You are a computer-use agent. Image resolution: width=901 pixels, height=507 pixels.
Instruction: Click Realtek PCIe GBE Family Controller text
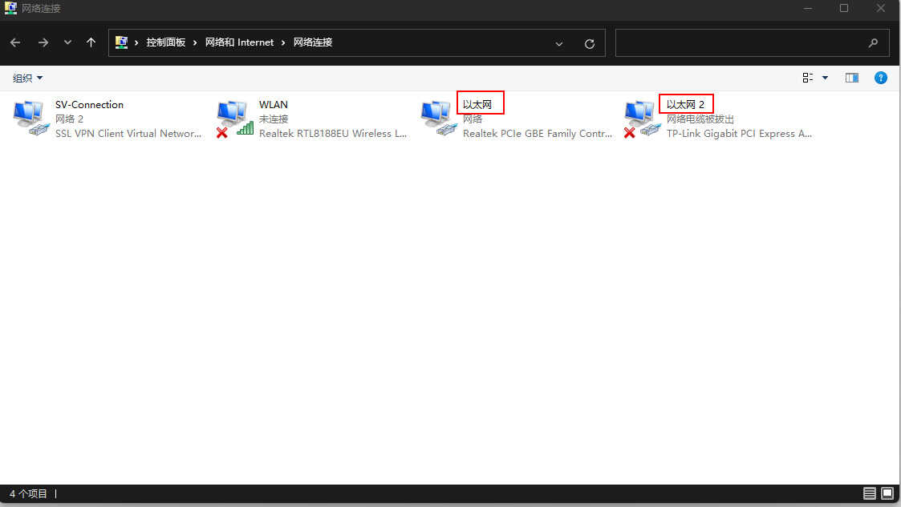click(x=538, y=133)
